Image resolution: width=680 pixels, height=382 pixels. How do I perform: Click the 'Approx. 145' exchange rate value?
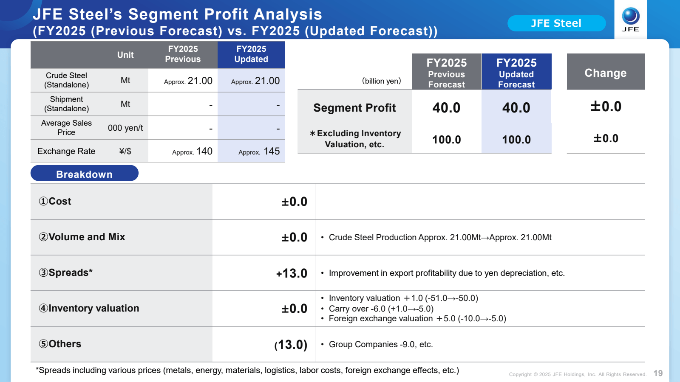point(259,152)
